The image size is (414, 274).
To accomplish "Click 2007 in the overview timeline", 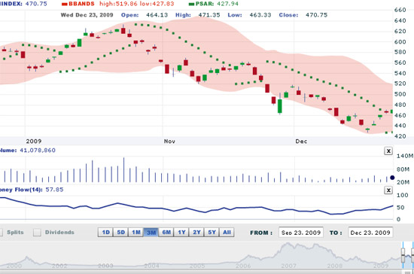I will click(x=288, y=266).
